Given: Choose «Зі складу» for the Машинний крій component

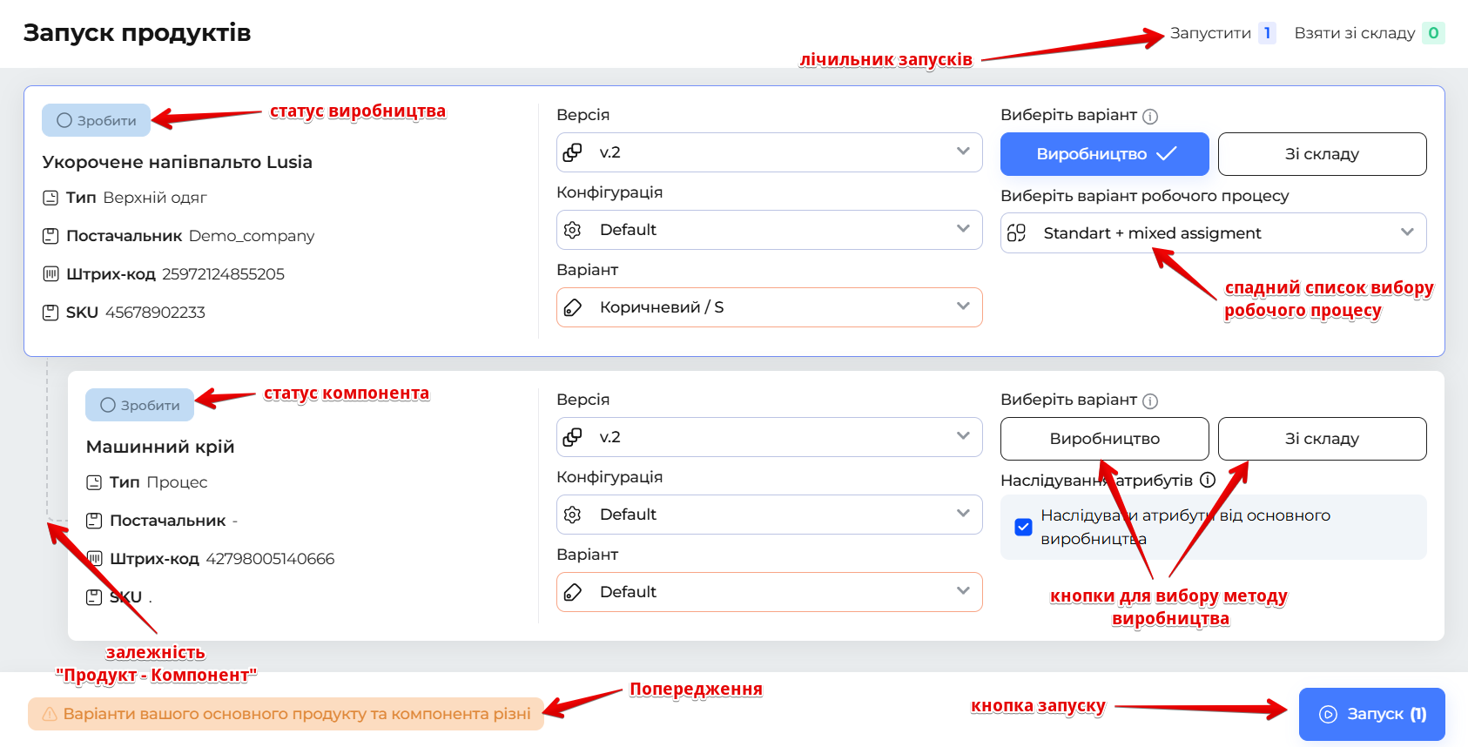Looking at the screenshot, I should 1321,438.
